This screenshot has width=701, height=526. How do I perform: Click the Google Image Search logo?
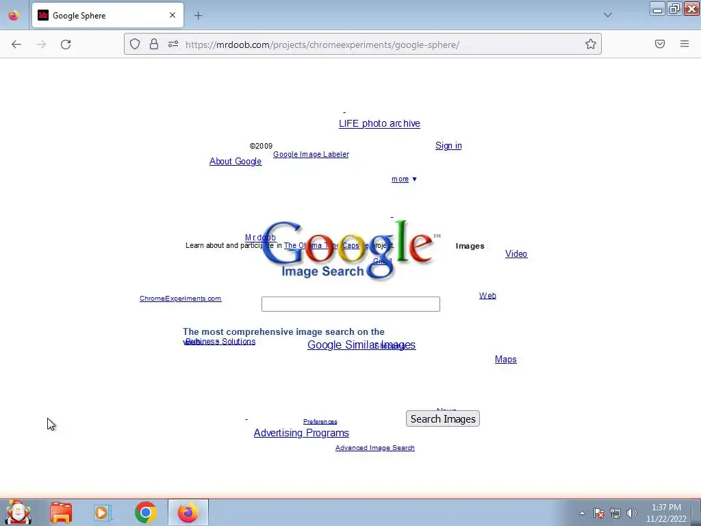click(x=350, y=249)
